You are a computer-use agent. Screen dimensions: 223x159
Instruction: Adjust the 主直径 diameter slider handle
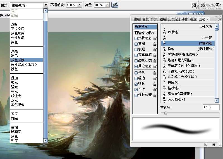click(x=166, y=113)
